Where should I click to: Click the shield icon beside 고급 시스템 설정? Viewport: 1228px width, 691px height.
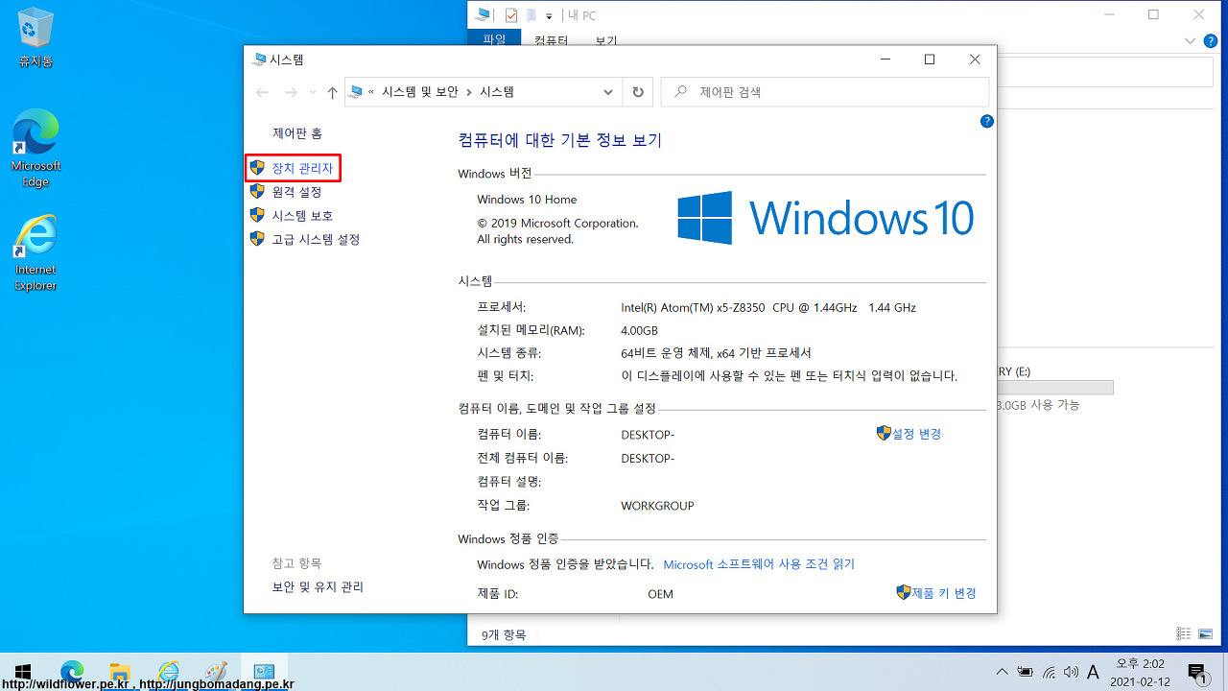pos(257,238)
